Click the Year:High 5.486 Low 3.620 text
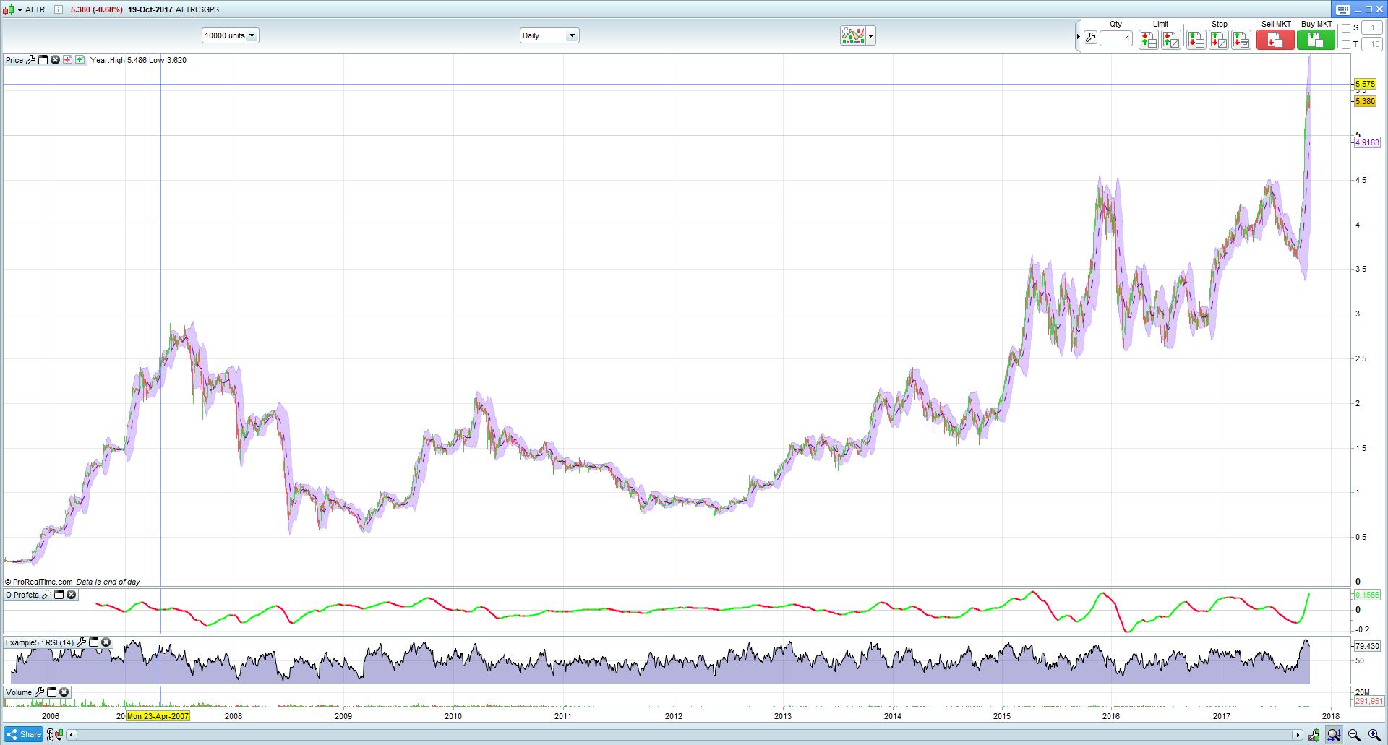Viewport: 1388px width, 745px height. point(138,60)
